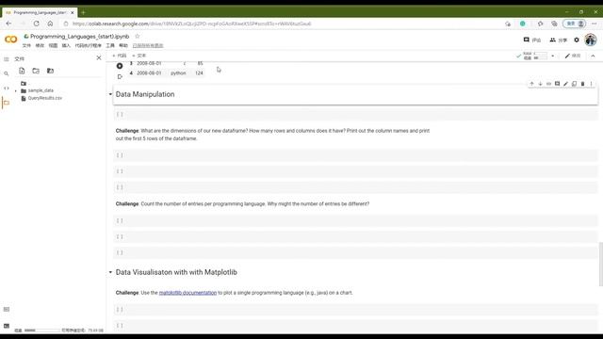This screenshot has width=603, height=339.
Task: Open the 工具 menu
Action: [x=110, y=45]
